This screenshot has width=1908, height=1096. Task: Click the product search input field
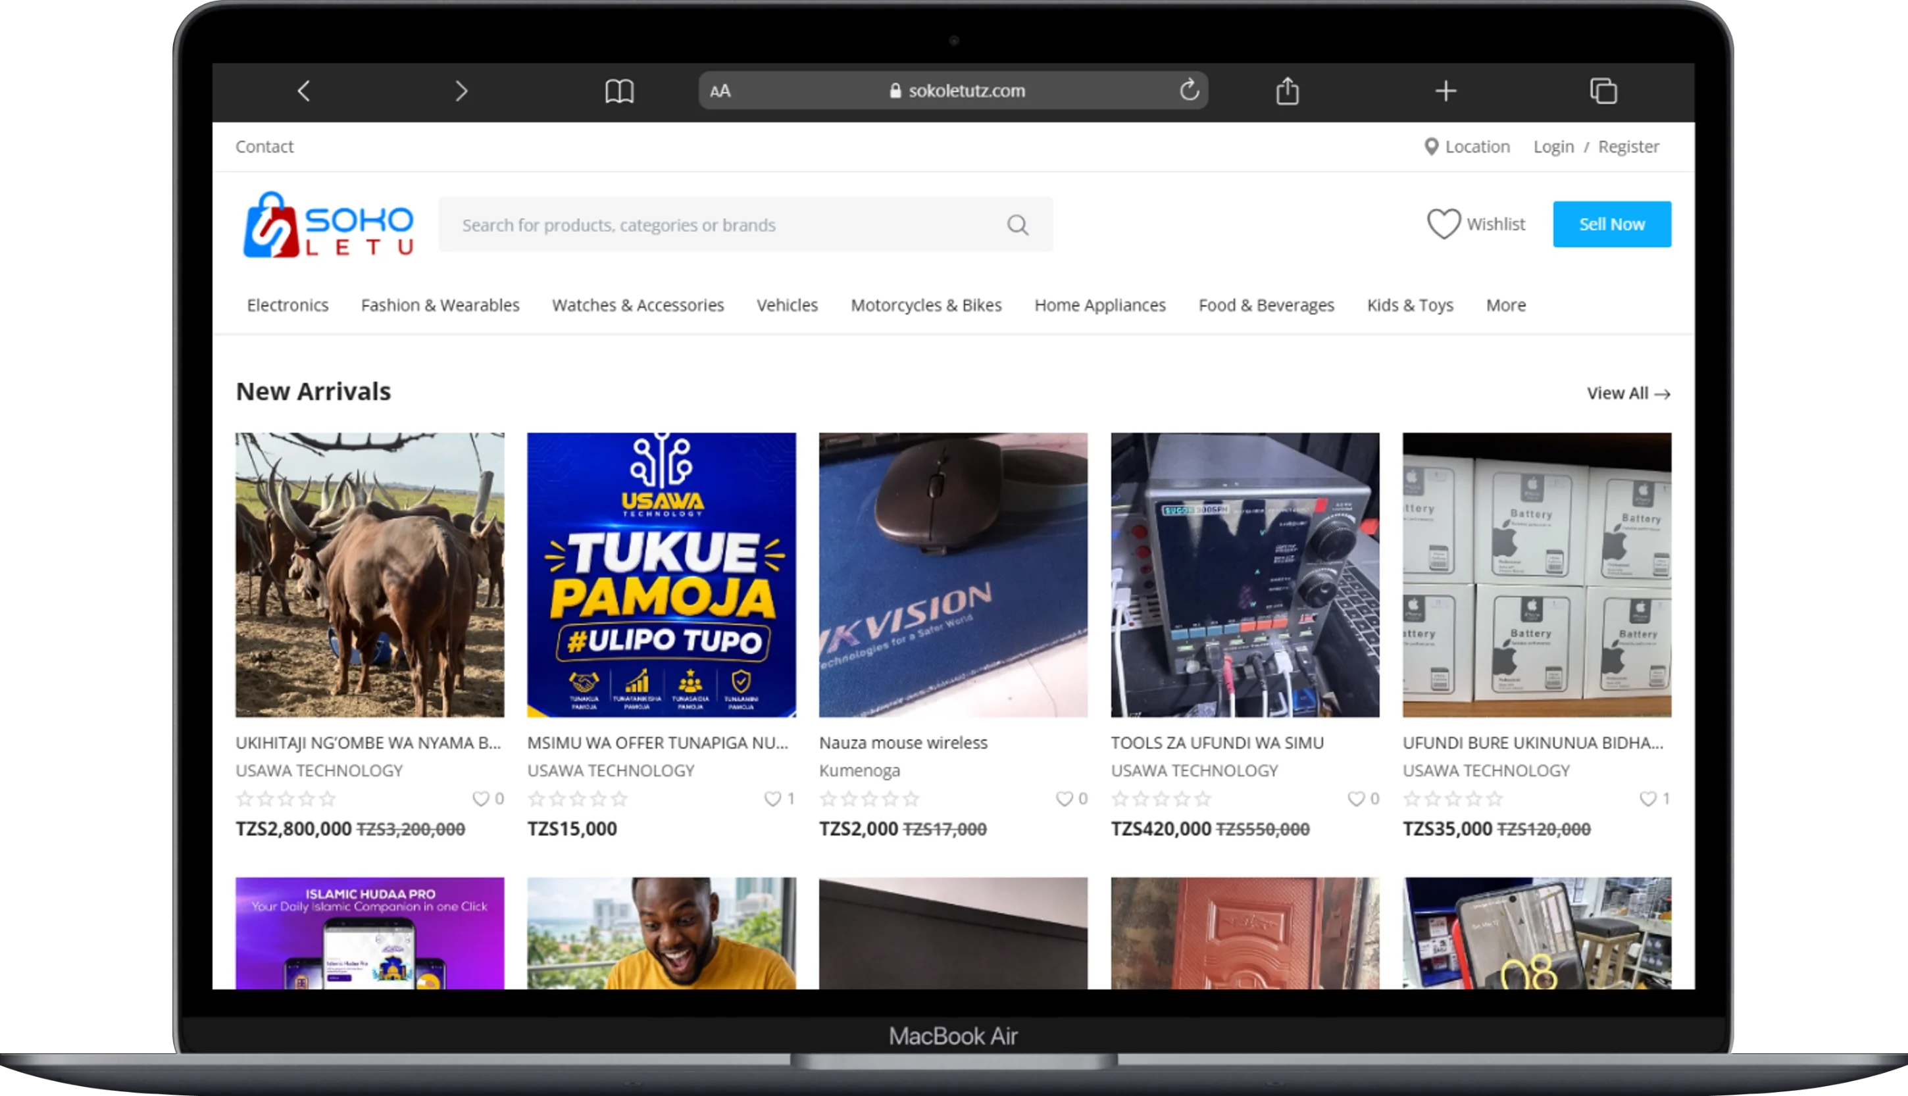[x=745, y=224]
